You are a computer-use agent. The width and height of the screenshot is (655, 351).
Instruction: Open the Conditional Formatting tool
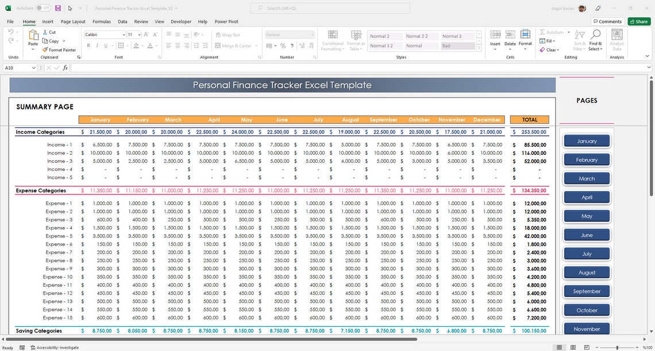pos(333,40)
